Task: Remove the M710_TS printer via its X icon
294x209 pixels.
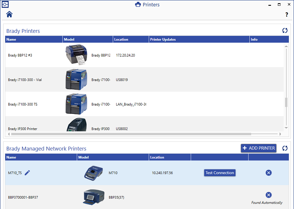Action: (268, 173)
